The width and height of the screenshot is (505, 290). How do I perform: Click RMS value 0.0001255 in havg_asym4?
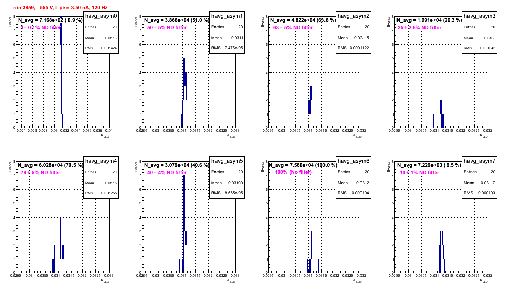click(x=108, y=193)
